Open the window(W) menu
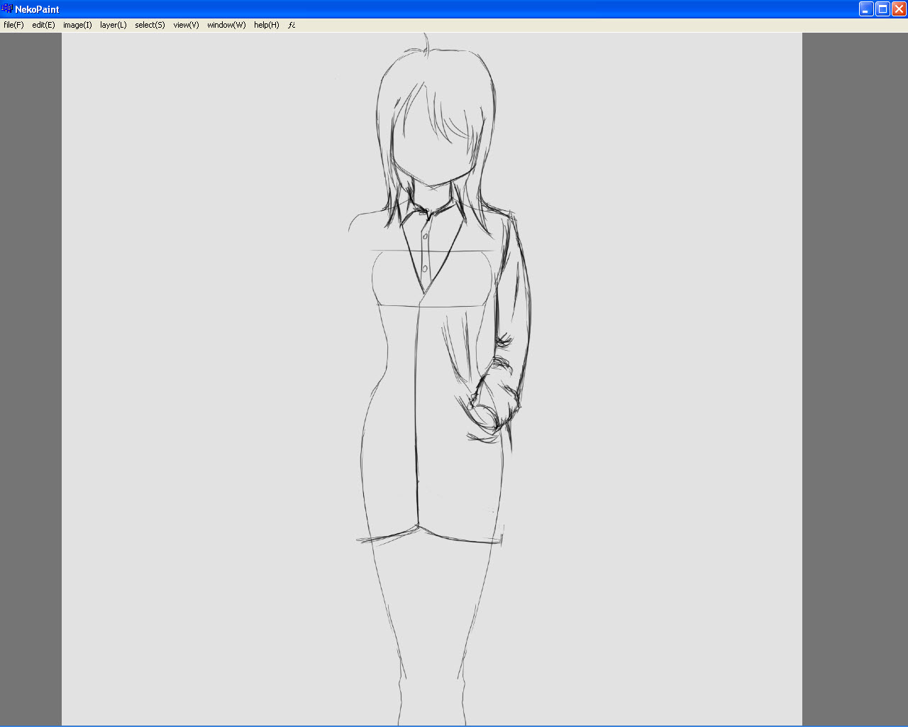The image size is (908, 727). (x=226, y=25)
